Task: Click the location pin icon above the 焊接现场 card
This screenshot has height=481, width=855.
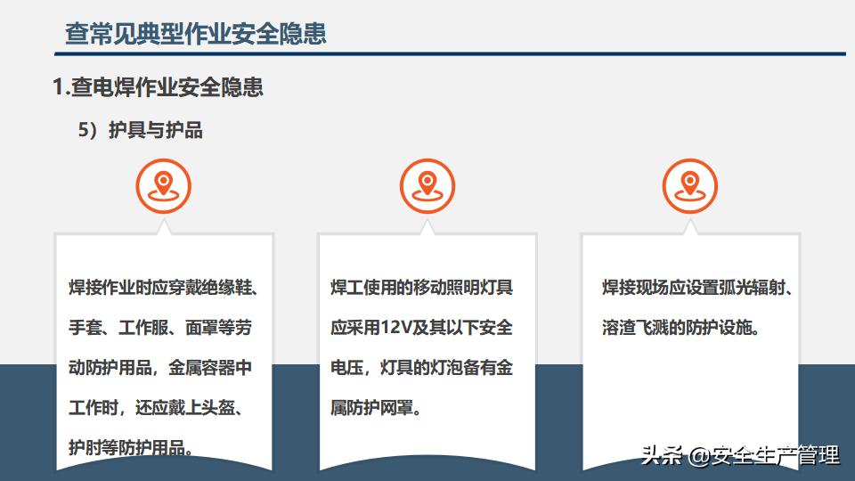Action: pyautogui.click(x=689, y=186)
